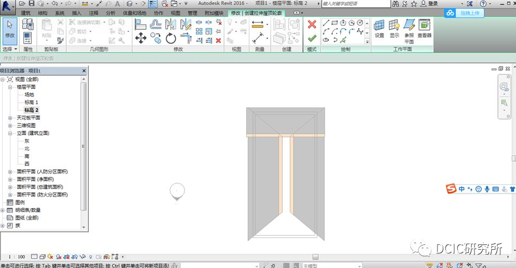Select the Trim/Extend to Corner tool
The height and width of the screenshot is (268, 516).
pyautogui.click(x=186, y=38)
